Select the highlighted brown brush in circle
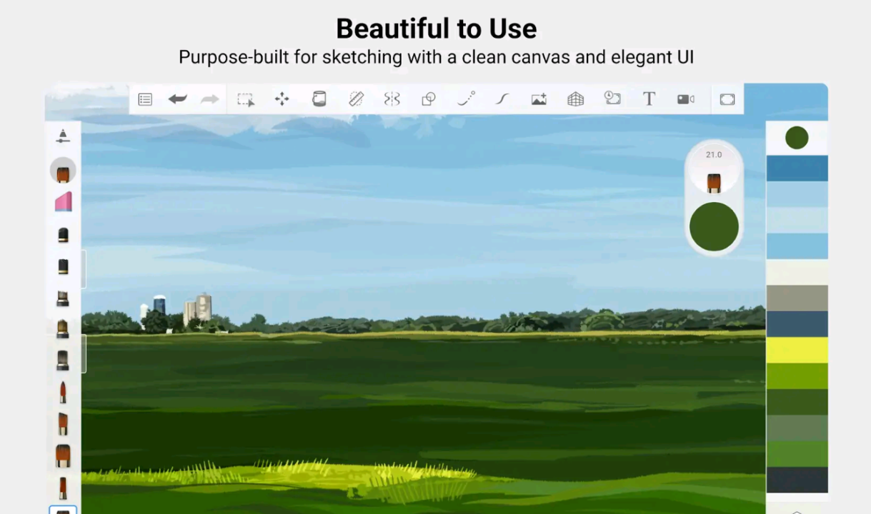 pos(63,171)
